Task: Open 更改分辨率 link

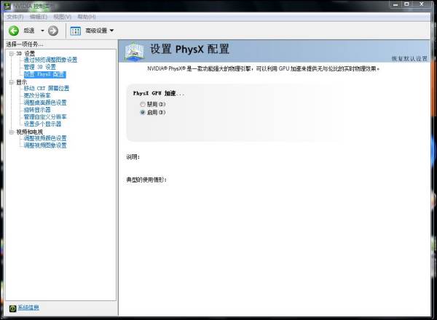Action: click(x=37, y=95)
